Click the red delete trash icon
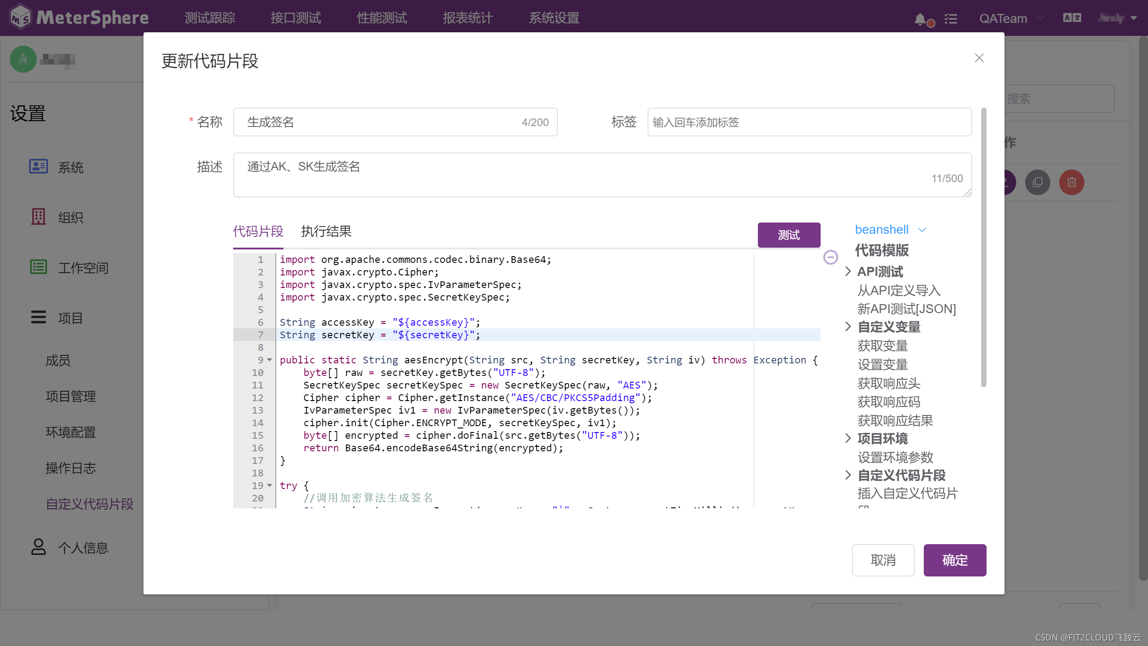 pyautogui.click(x=1071, y=183)
